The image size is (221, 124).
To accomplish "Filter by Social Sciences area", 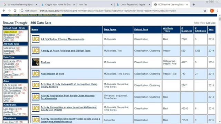I will click(11, 93).
